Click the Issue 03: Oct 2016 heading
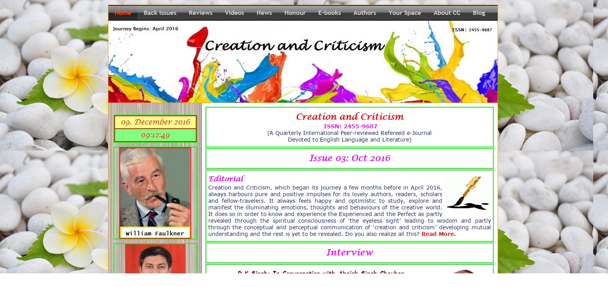Screen dimensions: 608x287 click(349, 158)
